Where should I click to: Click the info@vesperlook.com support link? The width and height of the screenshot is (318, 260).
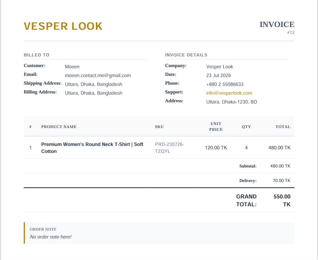(229, 93)
